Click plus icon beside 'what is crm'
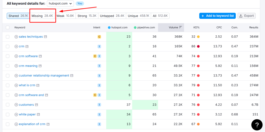 coord(16,85)
